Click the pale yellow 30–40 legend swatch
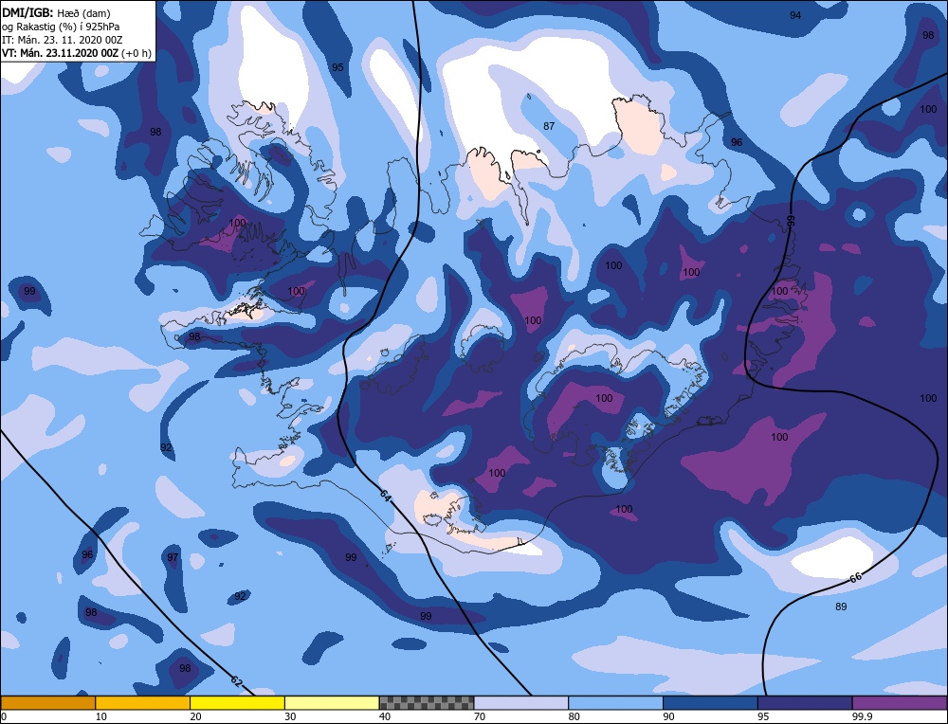 [x=332, y=702]
